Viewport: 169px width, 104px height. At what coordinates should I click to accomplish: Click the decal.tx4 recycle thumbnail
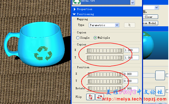pyautogui.click(x=77, y=2)
